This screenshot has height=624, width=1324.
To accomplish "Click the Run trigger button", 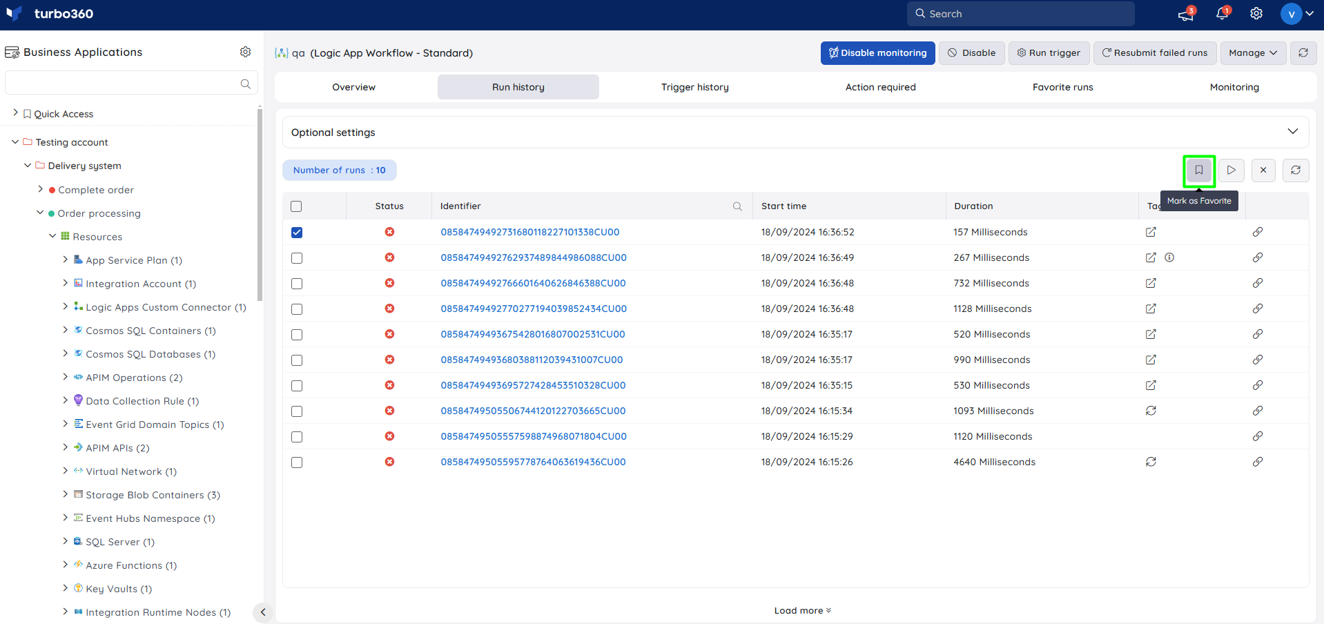I will (x=1049, y=53).
